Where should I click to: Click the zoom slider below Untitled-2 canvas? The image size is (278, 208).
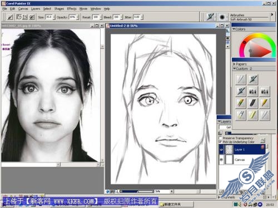137,191
